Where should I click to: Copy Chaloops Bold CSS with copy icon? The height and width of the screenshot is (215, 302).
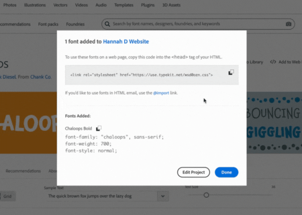pos(99,128)
